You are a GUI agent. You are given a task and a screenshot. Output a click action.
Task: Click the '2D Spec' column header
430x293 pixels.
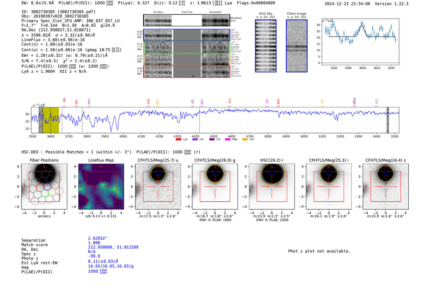pyautogui.click(x=158, y=12)
